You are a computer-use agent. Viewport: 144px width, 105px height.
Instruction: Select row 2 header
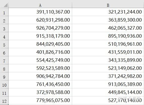coord(4,20)
